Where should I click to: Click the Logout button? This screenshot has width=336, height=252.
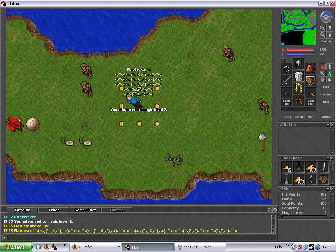(x=326, y=117)
